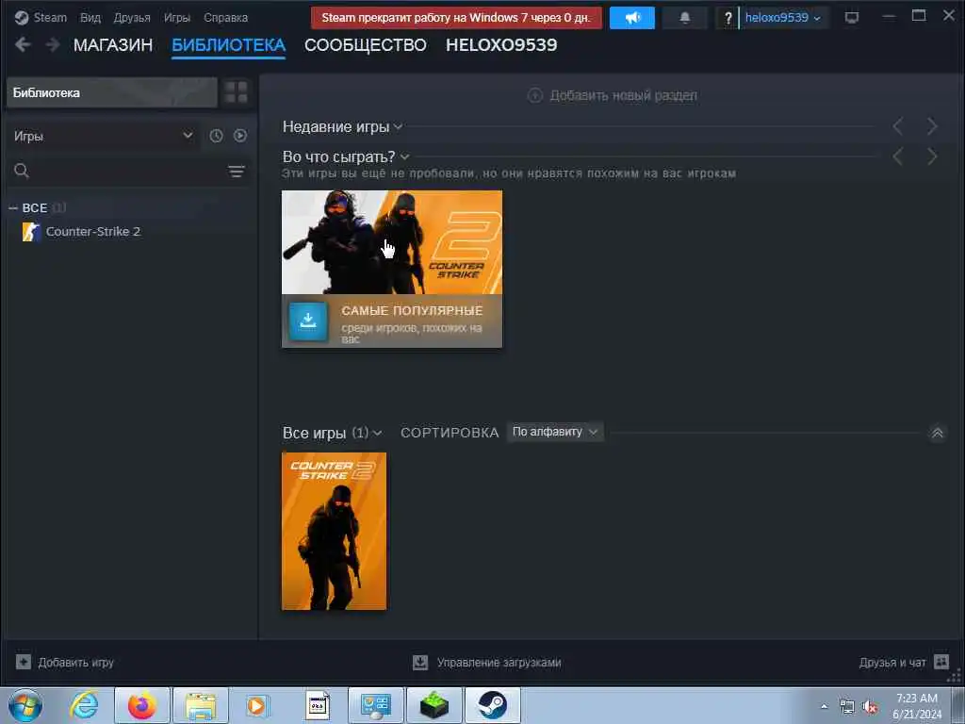Click the megaphone announcements icon
965x724 pixels.
point(632,17)
